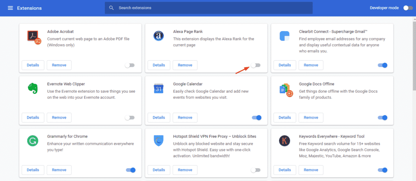Click the Grammarly for Chrome title
The image size is (416, 181).
67,136
